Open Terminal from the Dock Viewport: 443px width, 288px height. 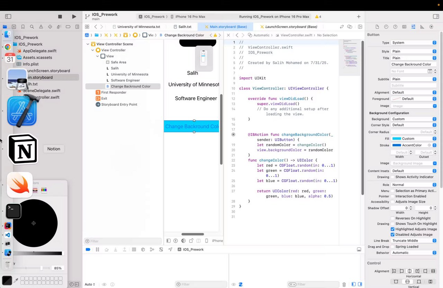[13, 211]
